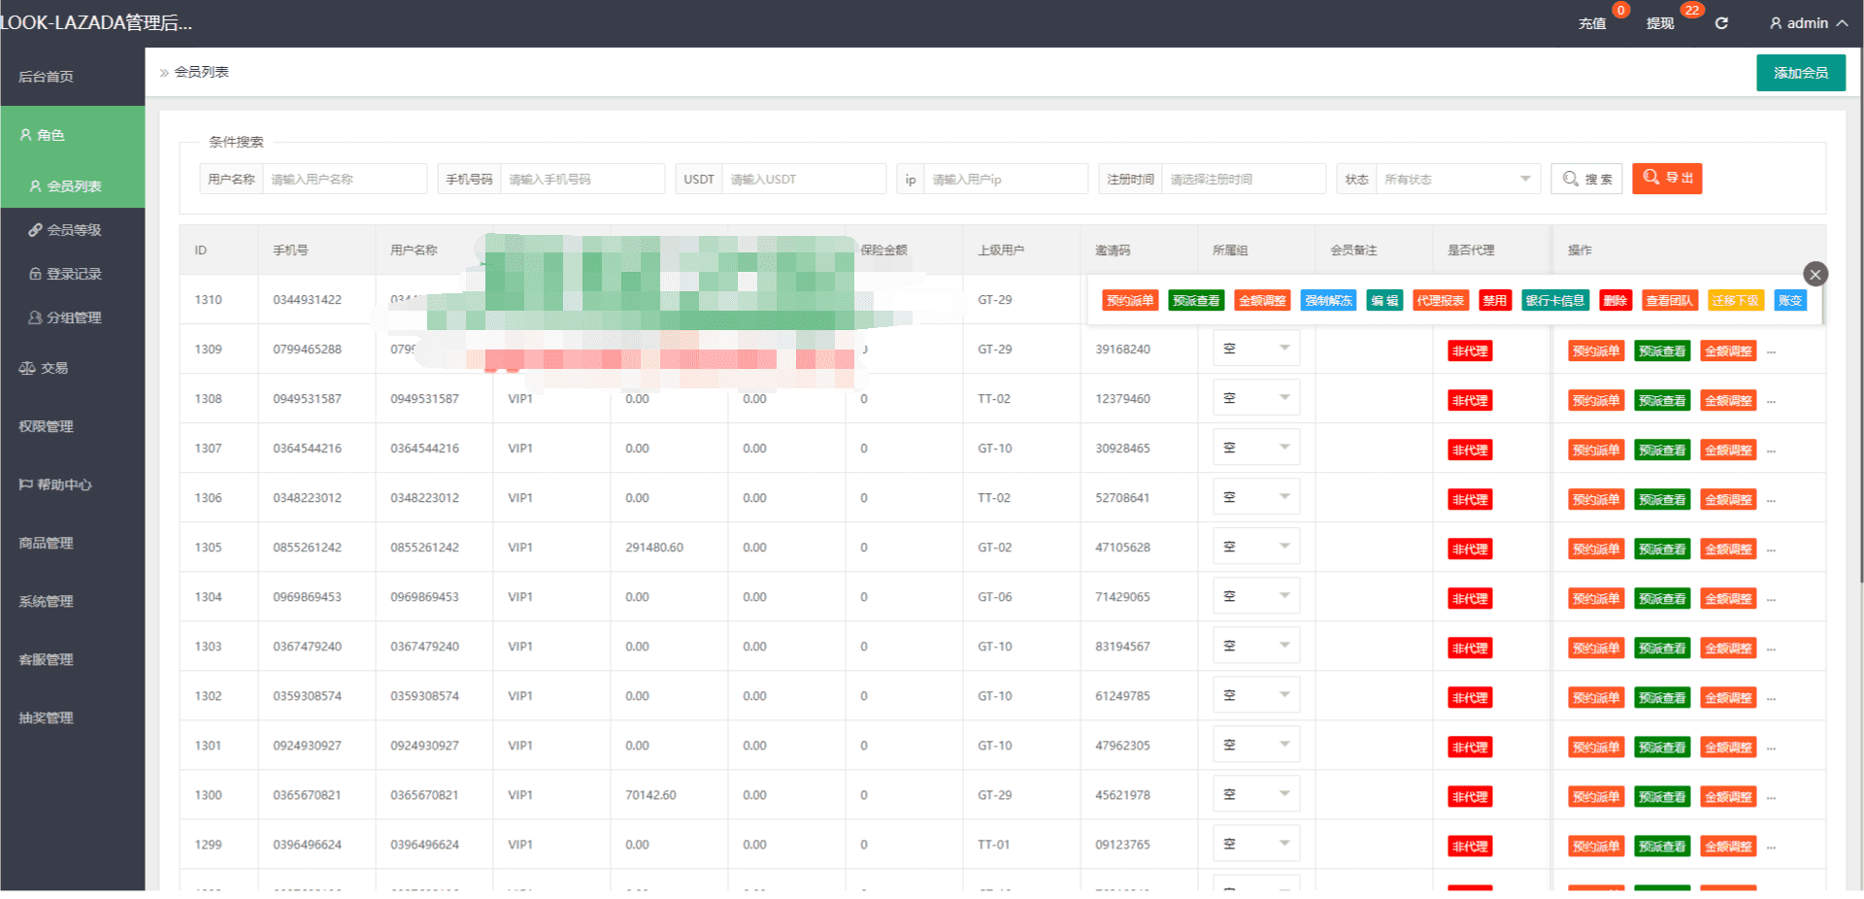
Task: Click the 请输入用户名称 username search field
Action: click(x=344, y=180)
